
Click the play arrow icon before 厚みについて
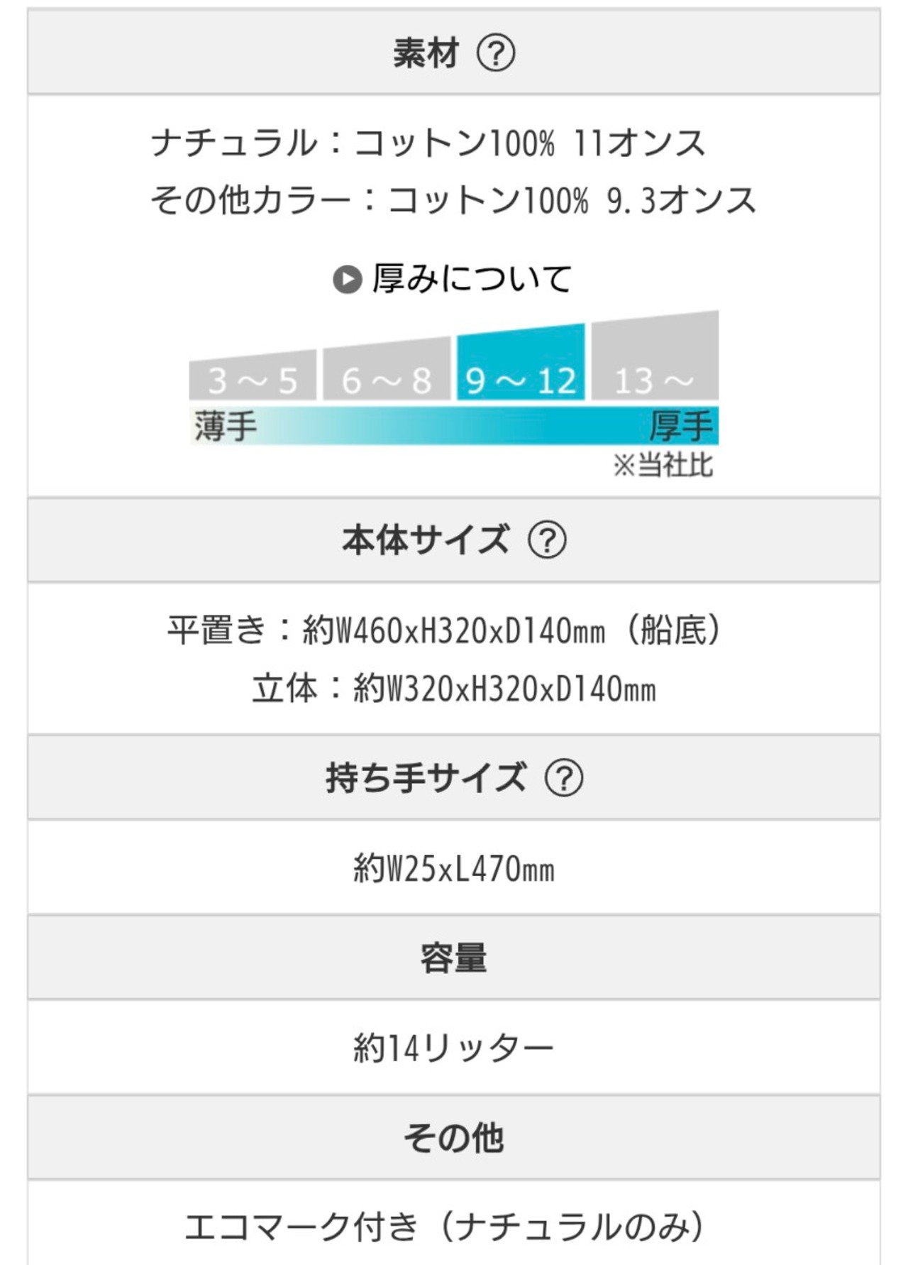(347, 279)
